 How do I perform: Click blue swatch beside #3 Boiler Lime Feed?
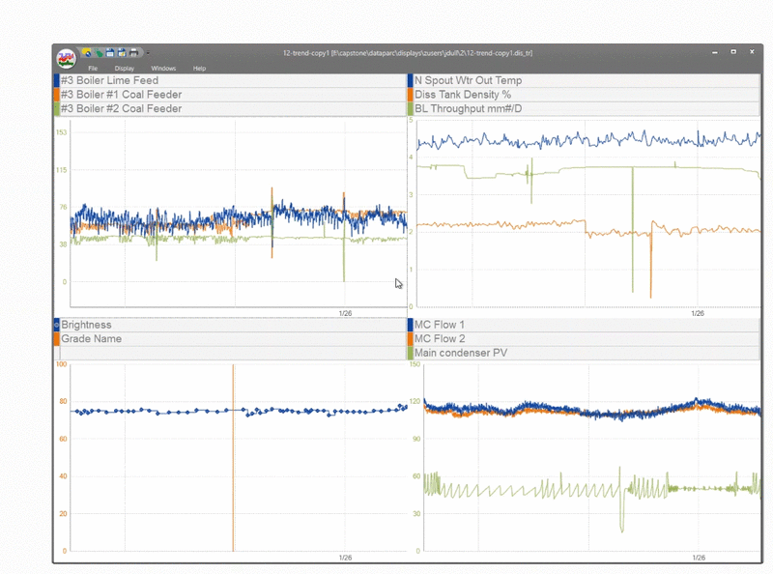click(56, 81)
